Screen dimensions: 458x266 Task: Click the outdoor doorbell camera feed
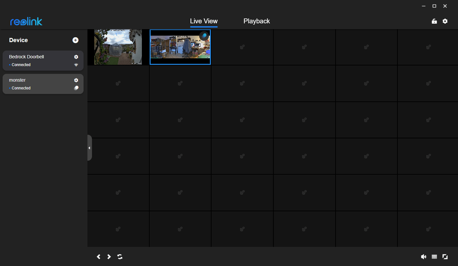pos(118,47)
